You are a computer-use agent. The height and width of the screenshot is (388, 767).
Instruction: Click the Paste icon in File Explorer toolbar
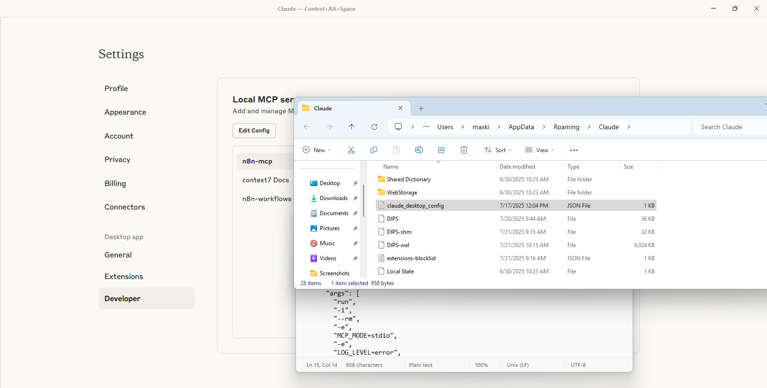point(396,150)
